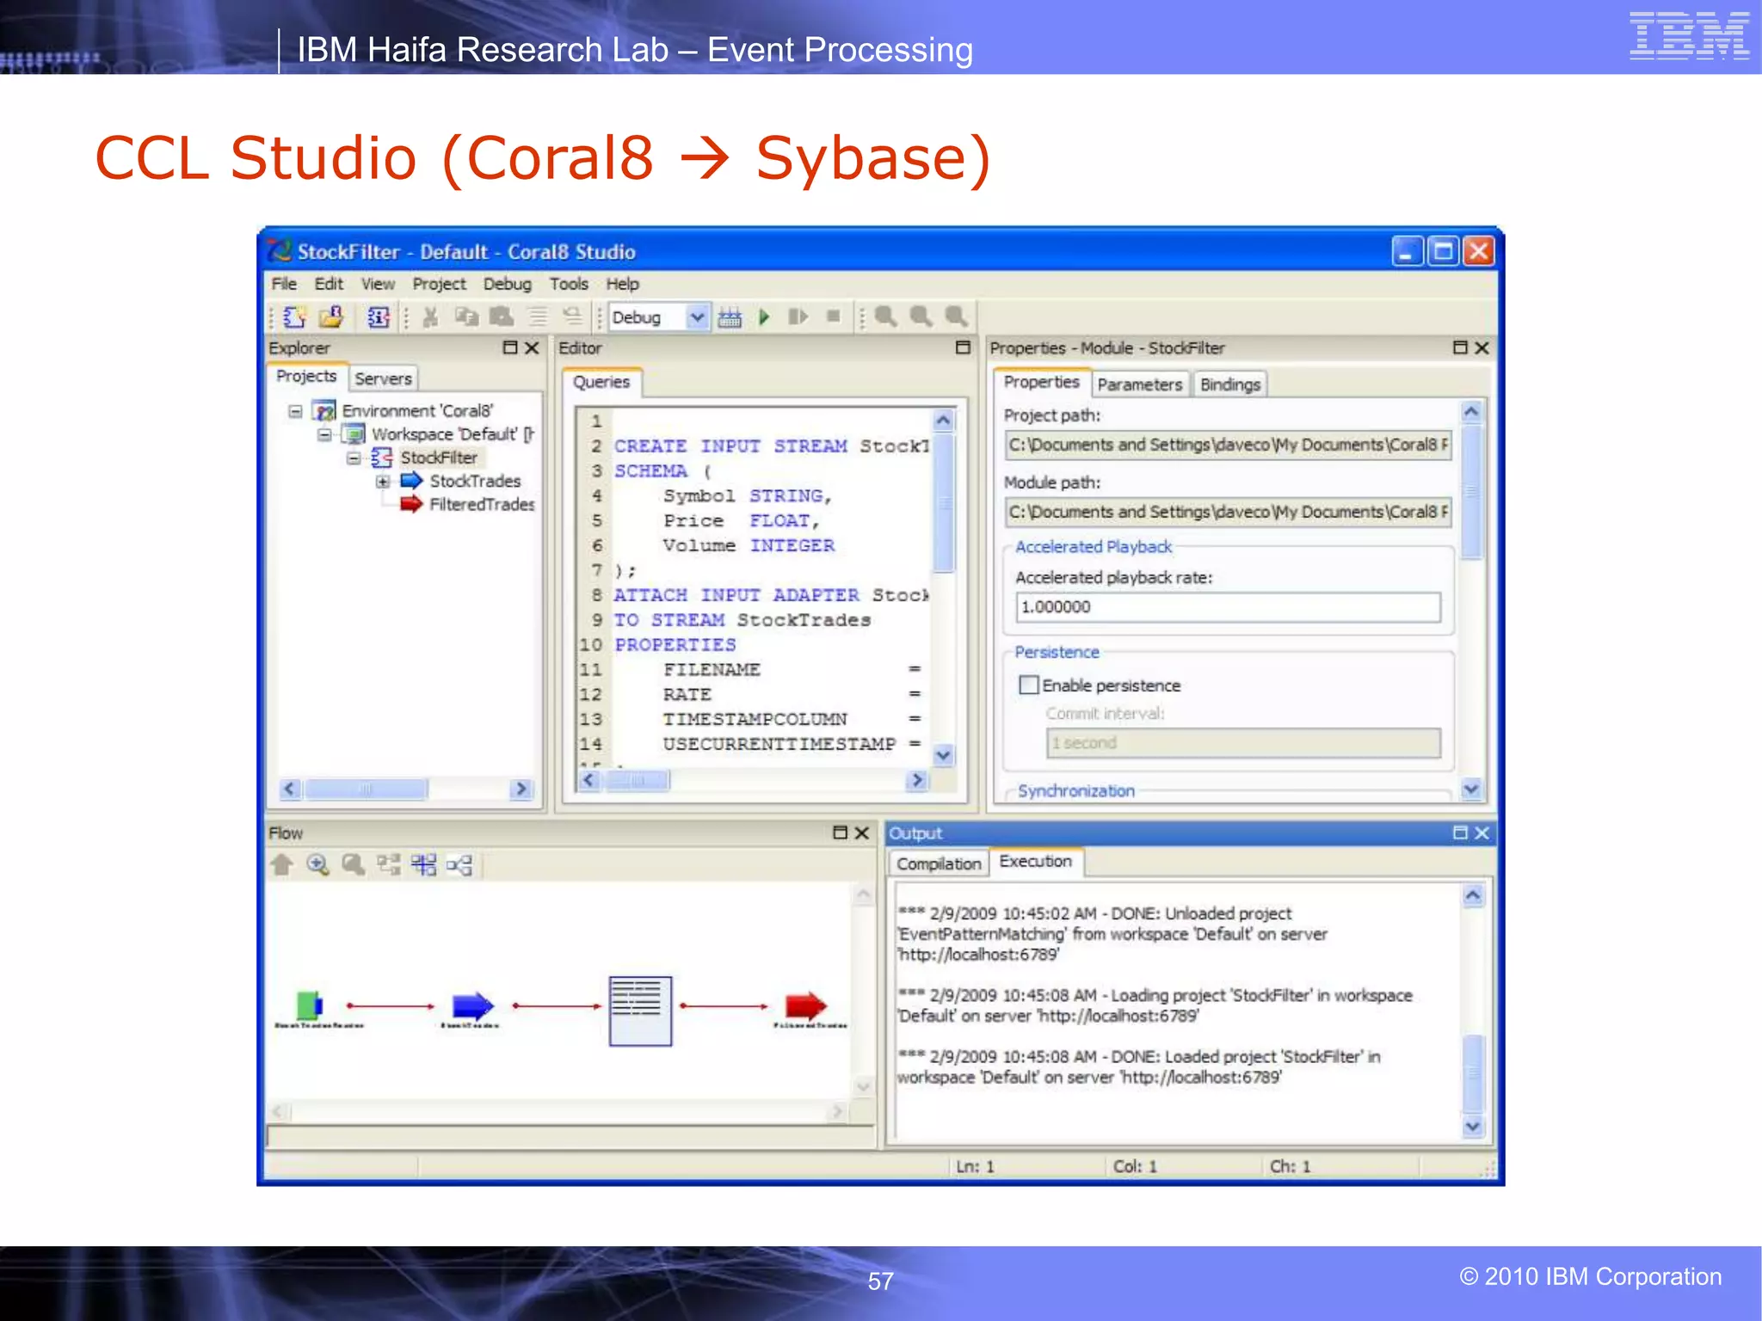Click the comment/outdent toolbar icon

click(572, 317)
